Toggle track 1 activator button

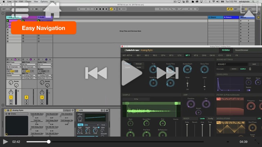click(x=11, y=97)
